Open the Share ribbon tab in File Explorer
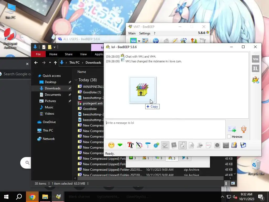This screenshot has height=202, width=269. coord(69,54)
